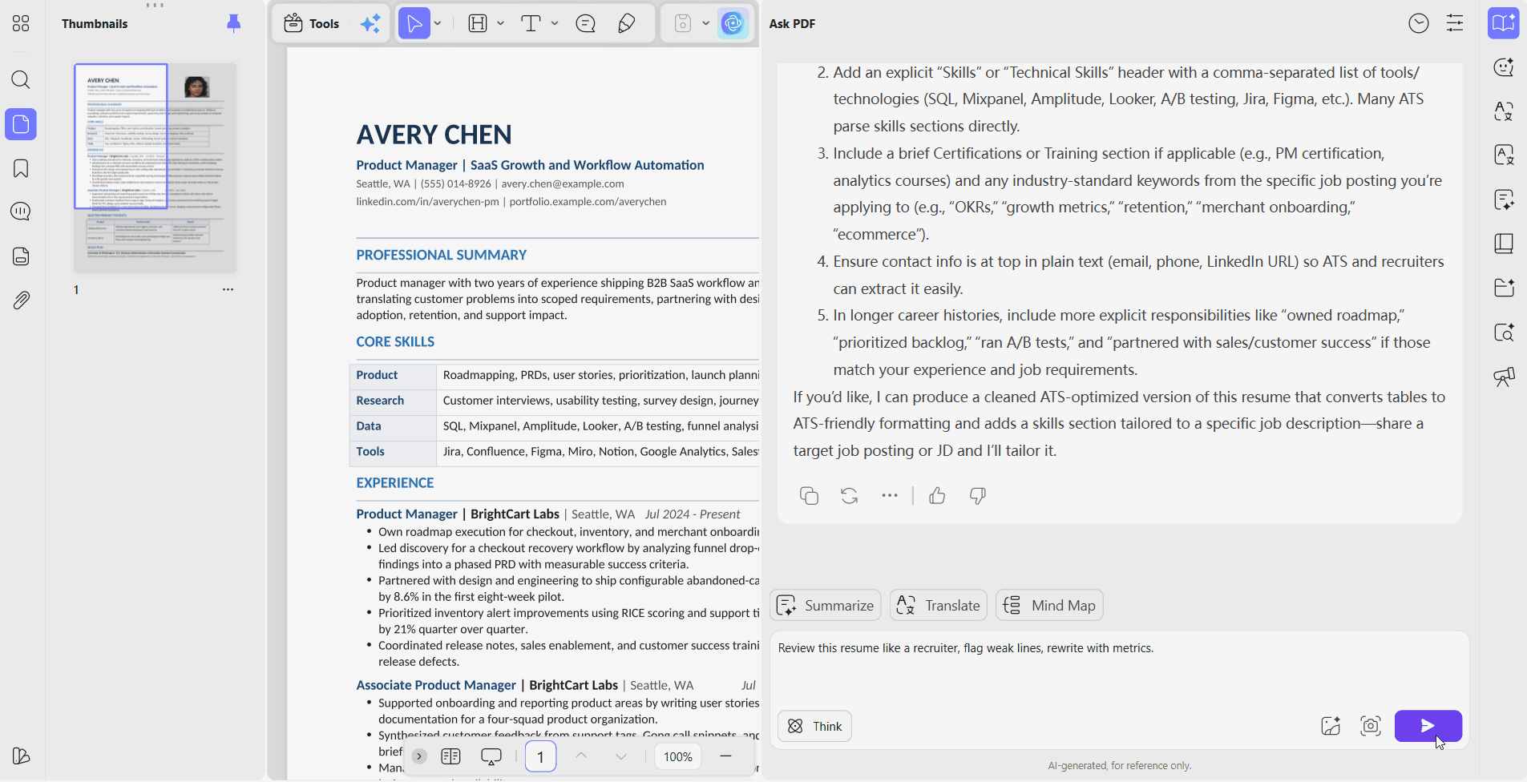The height and width of the screenshot is (782, 1527).
Task: Click the CORE SKILLS section heading
Action: tap(395, 342)
